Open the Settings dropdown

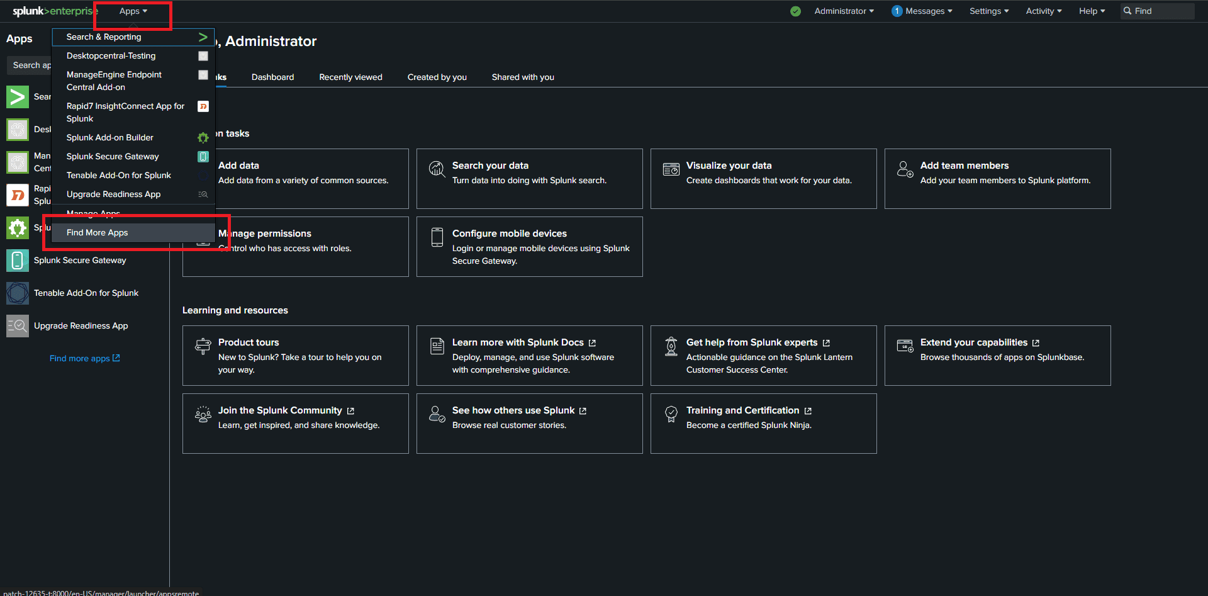click(988, 11)
